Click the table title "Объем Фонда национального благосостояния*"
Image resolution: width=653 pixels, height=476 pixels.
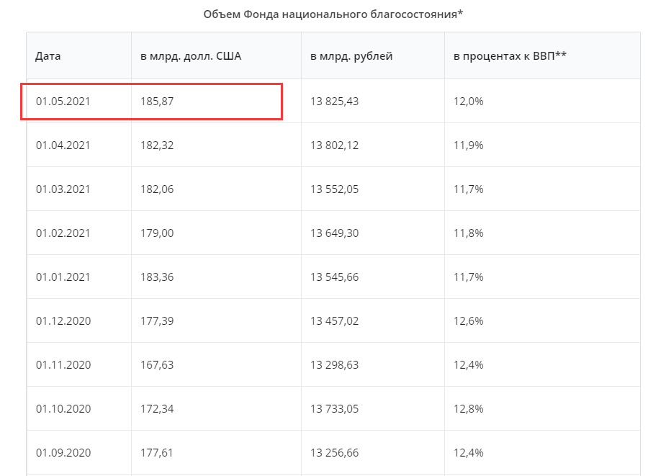333,14
